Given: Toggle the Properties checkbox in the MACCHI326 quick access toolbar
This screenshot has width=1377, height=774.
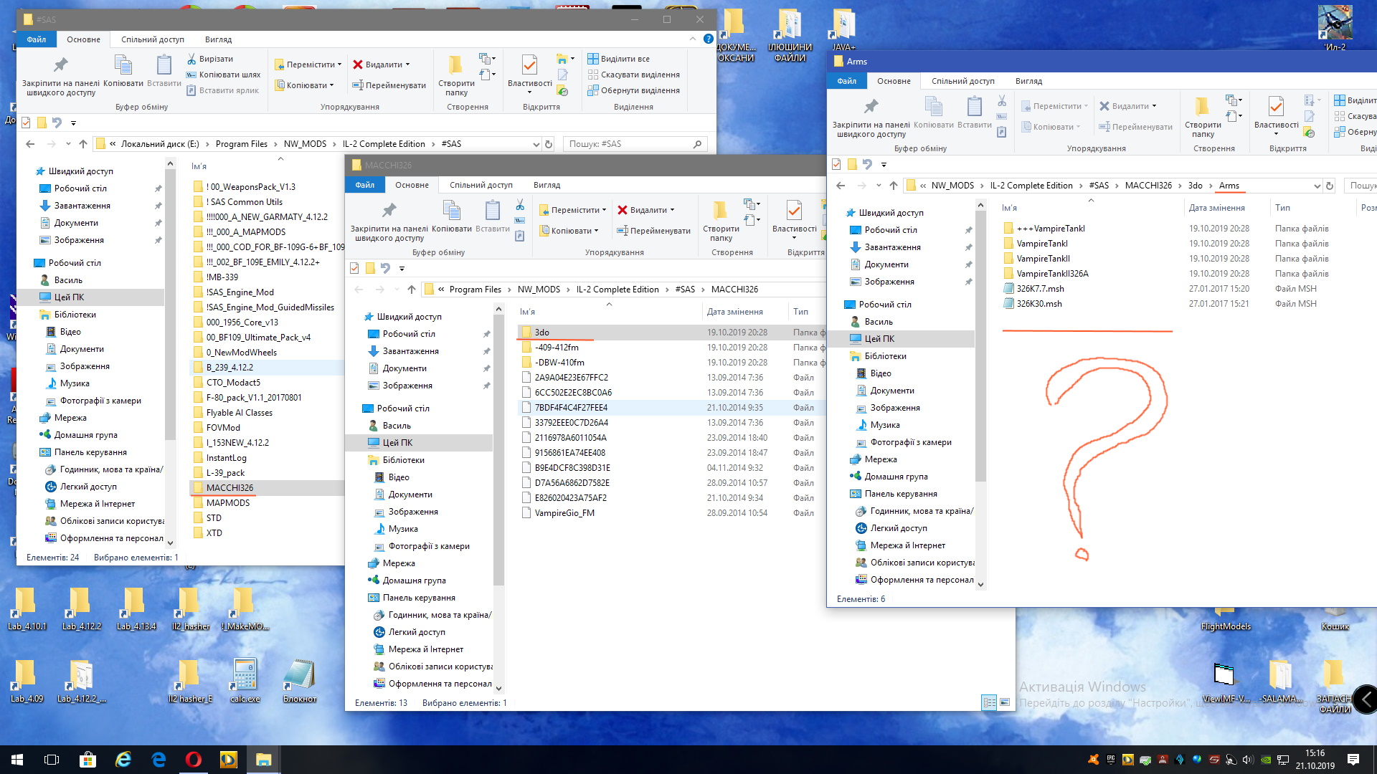Looking at the screenshot, I should tap(354, 268).
